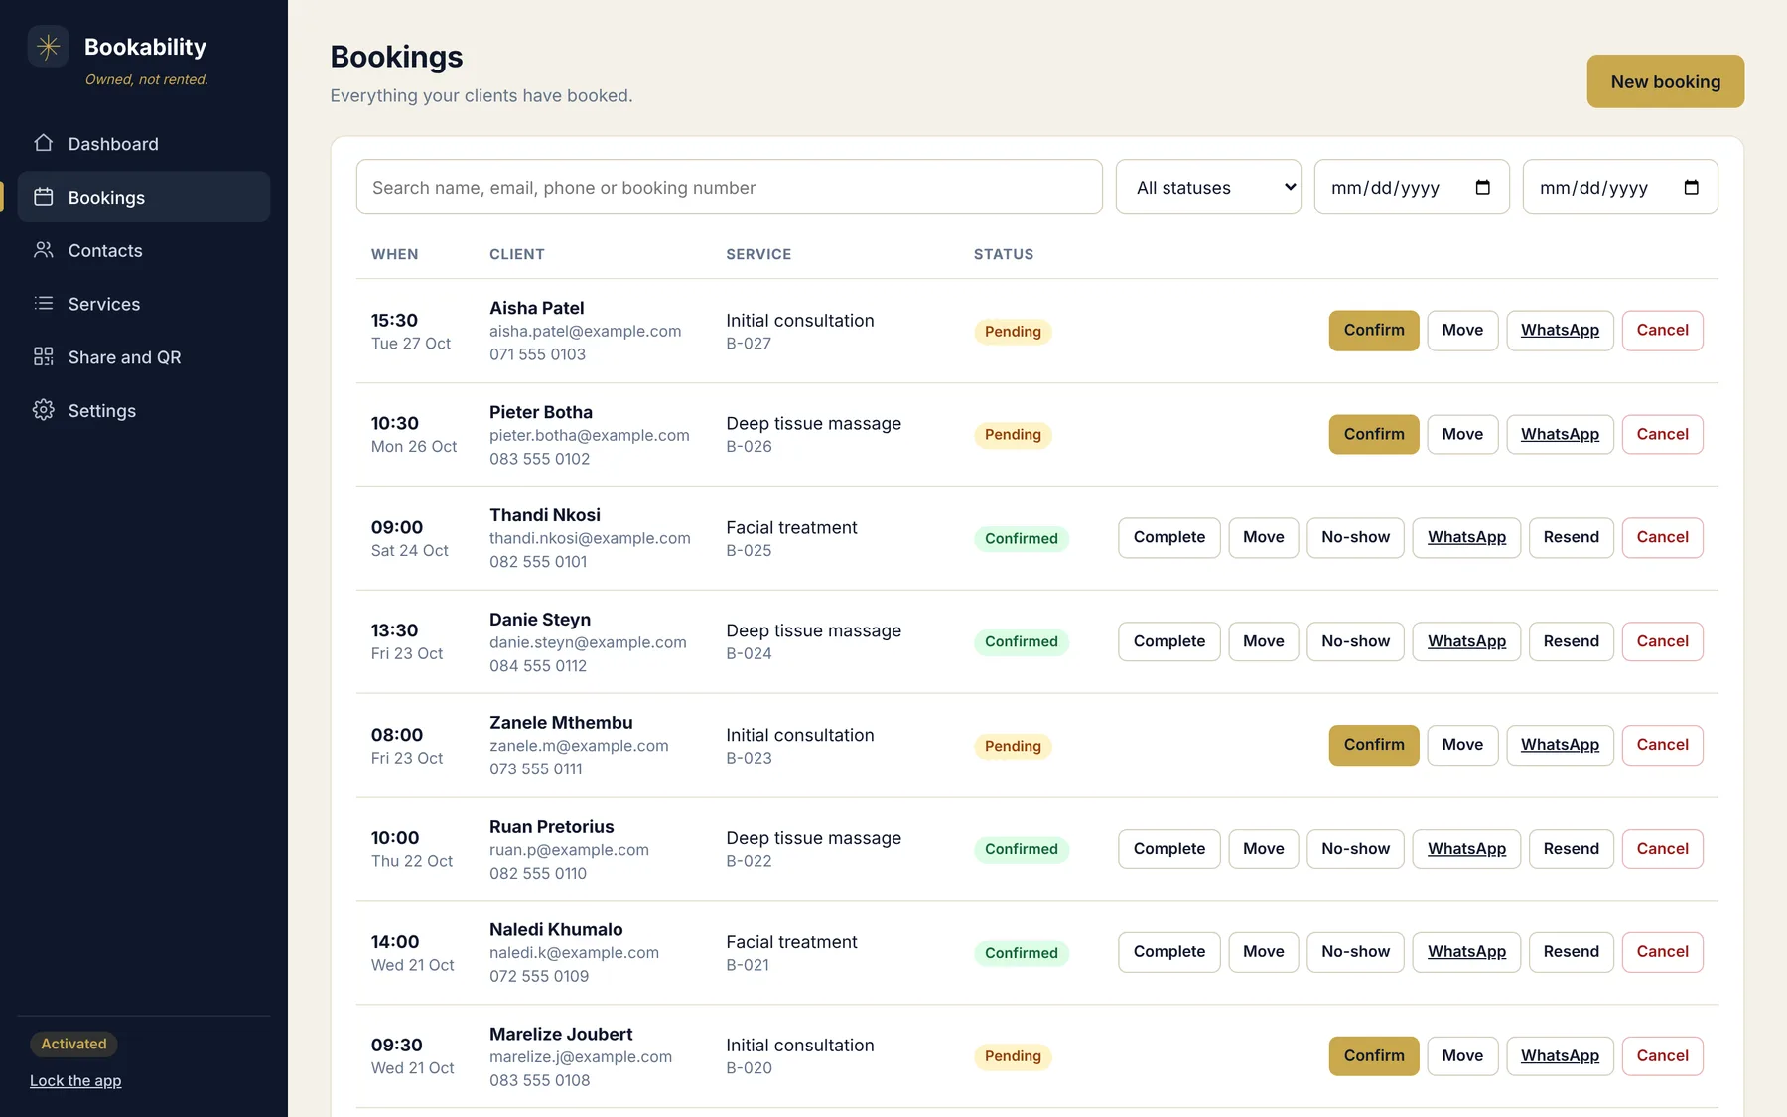1787x1117 pixels.
Task: Cancel Thandi Nkosi's booking B-025
Action: coord(1662,538)
